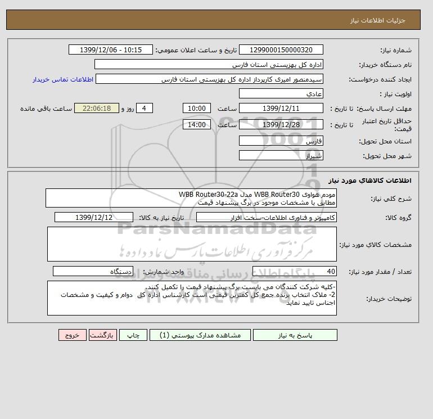Screen dimensions: 433x419
Task: Click the header title جزئیات اطلاعات نیاز
Action: tap(377, 20)
